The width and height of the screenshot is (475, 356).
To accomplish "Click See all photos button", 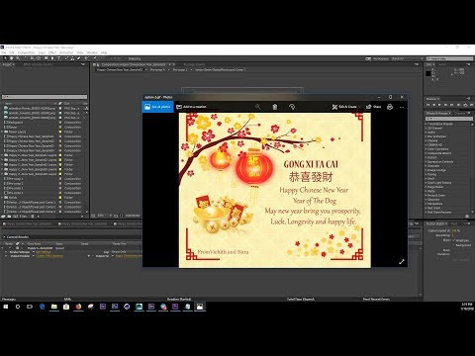I will (158, 107).
